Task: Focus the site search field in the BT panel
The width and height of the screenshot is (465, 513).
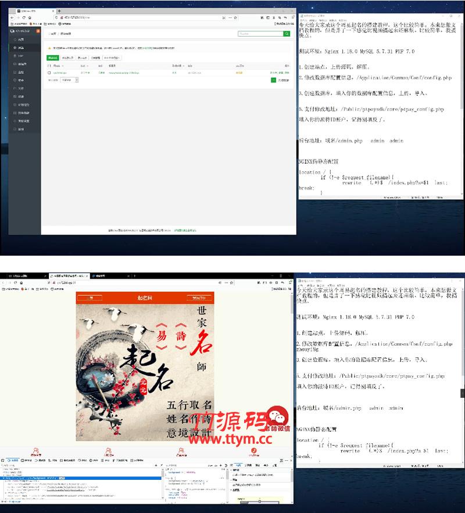Action: pyautogui.click(x=260, y=34)
